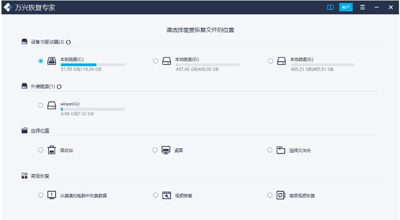Open the hamburger menu
The width and height of the screenshot is (400, 220).
pos(362,7)
